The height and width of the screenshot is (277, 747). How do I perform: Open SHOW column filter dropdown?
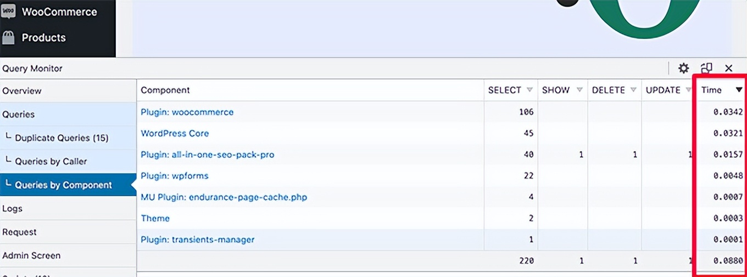pos(579,90)
